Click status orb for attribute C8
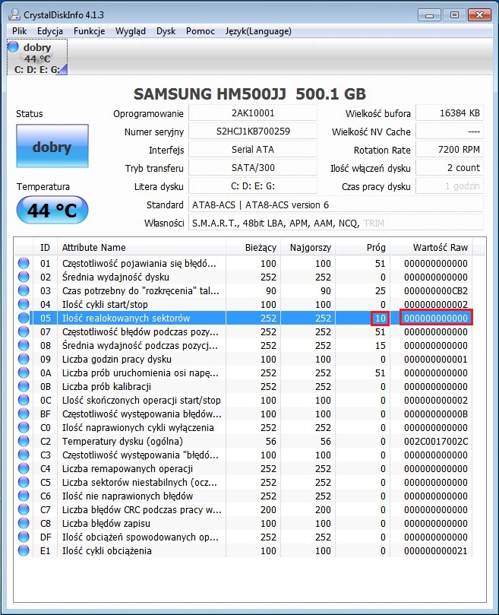The image size is (499, 615). click(24, 523)
